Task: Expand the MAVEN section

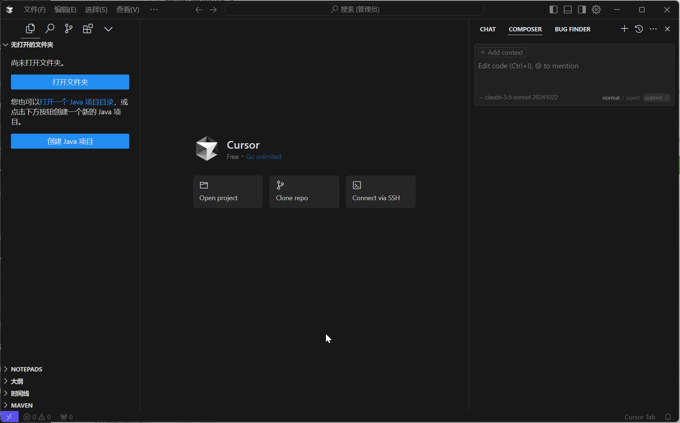Action: [x=22, y=405]
